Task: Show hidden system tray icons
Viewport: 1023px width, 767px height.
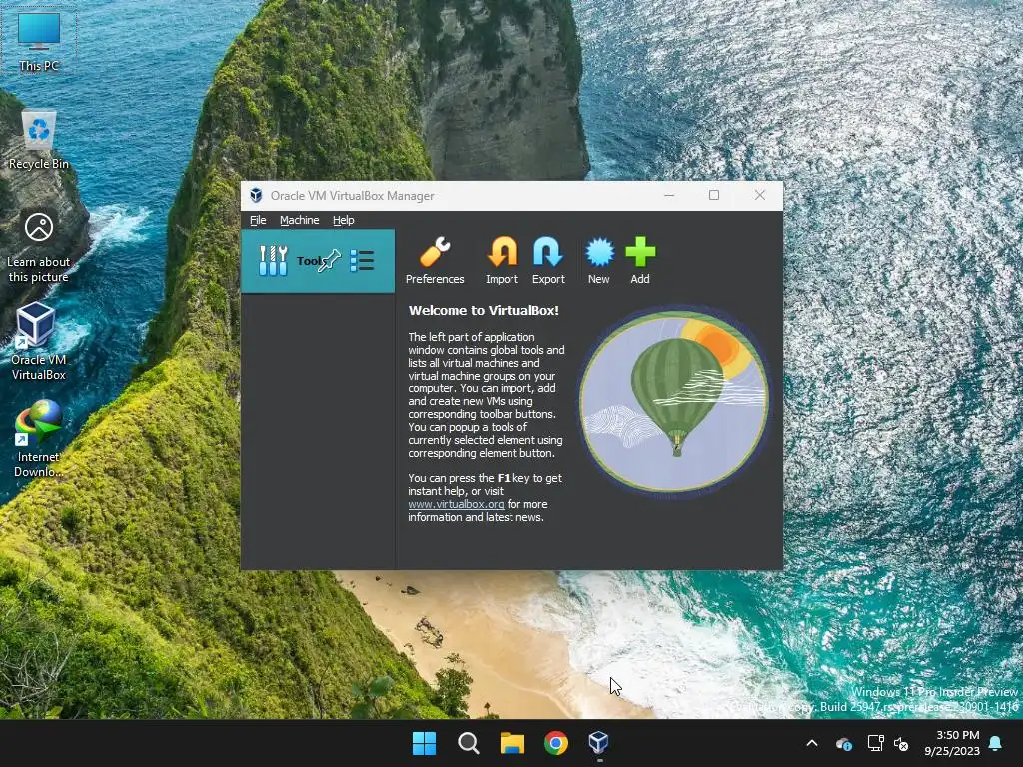Action: click(812, 743)
